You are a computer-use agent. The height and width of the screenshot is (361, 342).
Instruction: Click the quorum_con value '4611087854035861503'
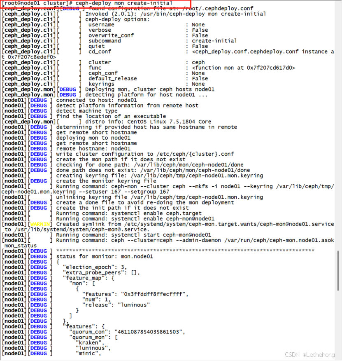coord(148,332)
